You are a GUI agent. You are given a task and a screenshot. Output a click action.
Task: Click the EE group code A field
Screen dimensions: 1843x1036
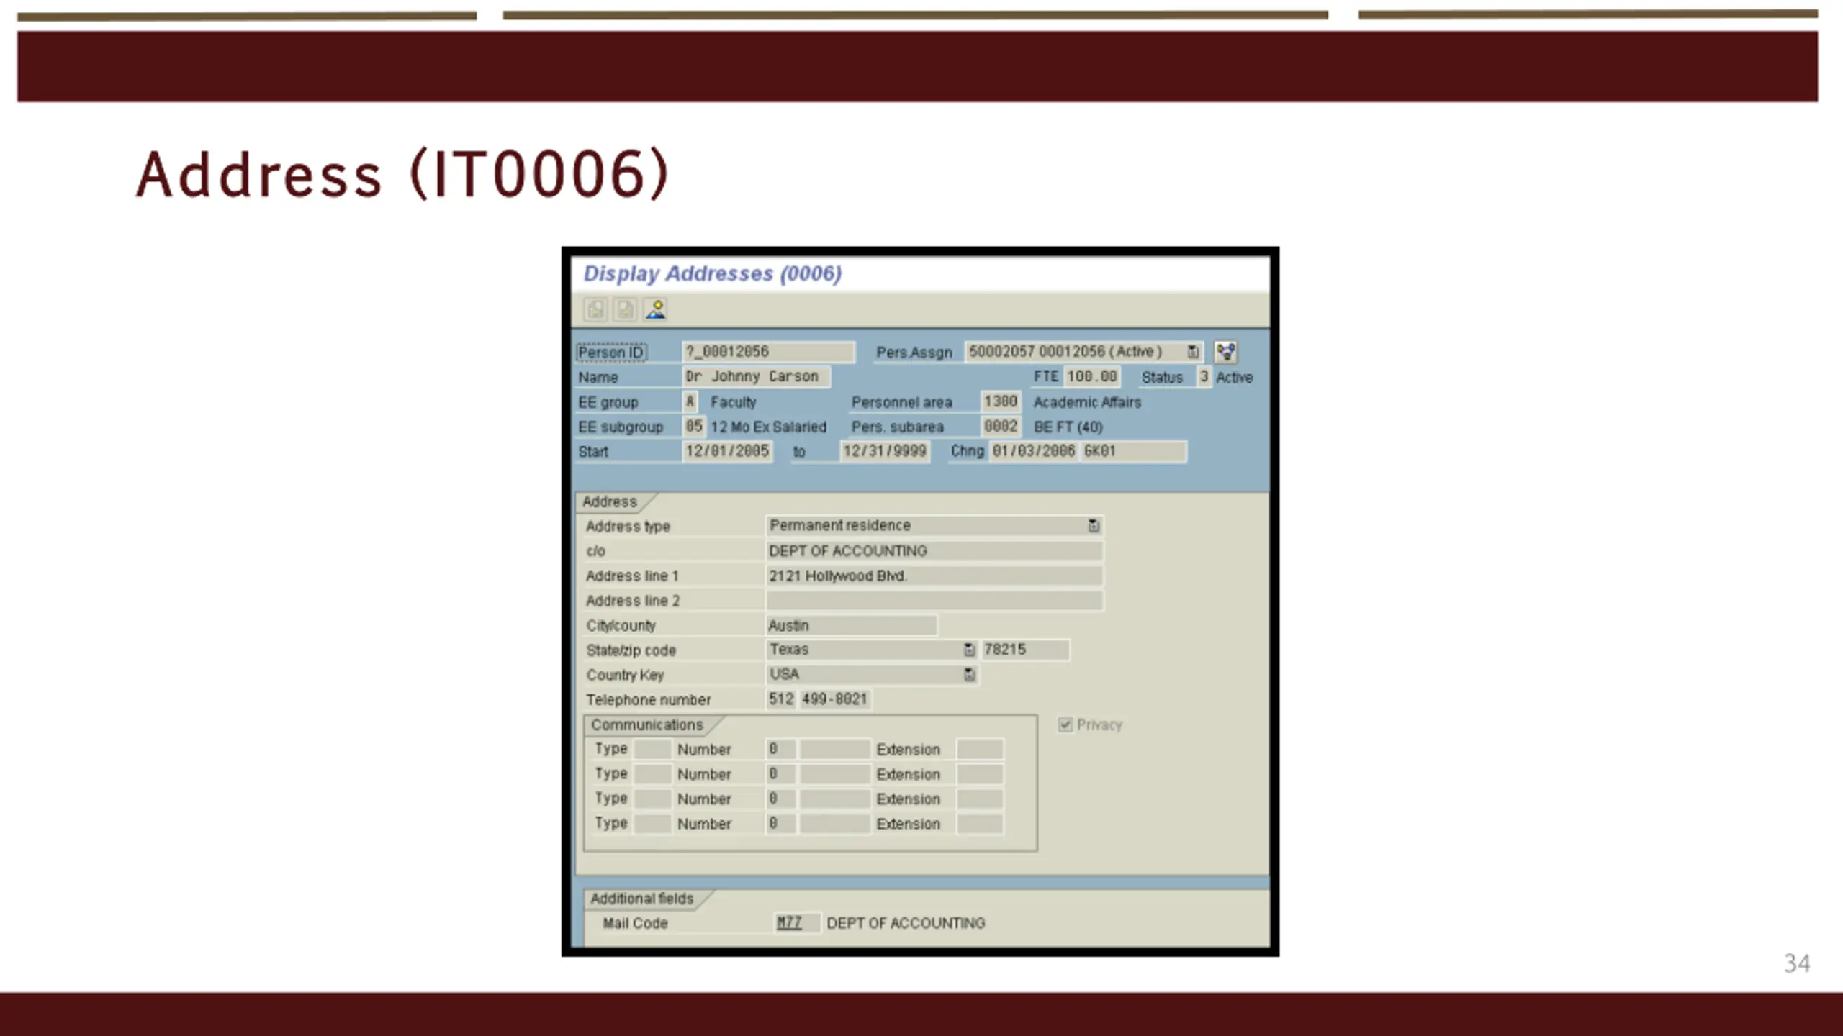coord(690,401)
